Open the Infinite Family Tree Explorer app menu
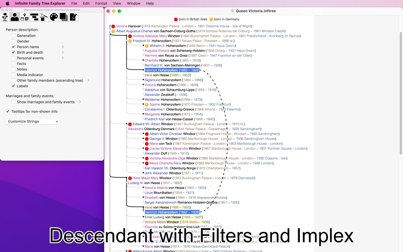Screen dimensions: 403x252 pos(40,4)
